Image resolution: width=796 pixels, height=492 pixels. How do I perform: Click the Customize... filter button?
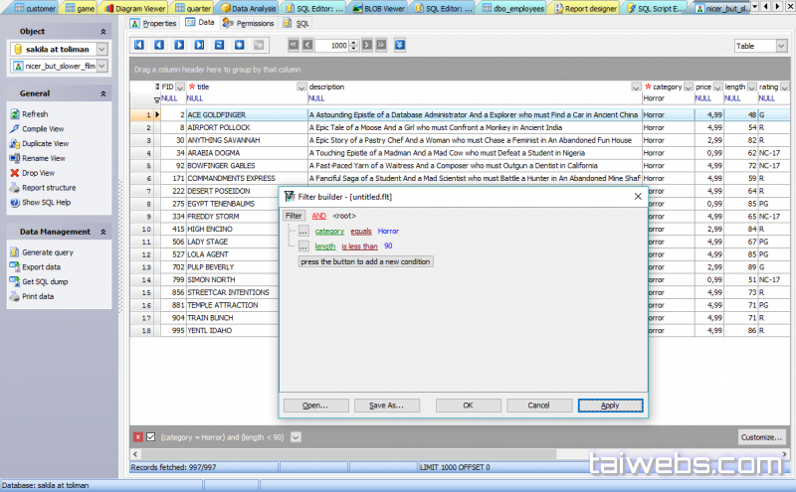(x=762, y=437)
